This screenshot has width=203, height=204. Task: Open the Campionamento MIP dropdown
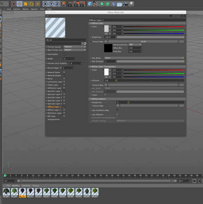(x=135, y=45)
